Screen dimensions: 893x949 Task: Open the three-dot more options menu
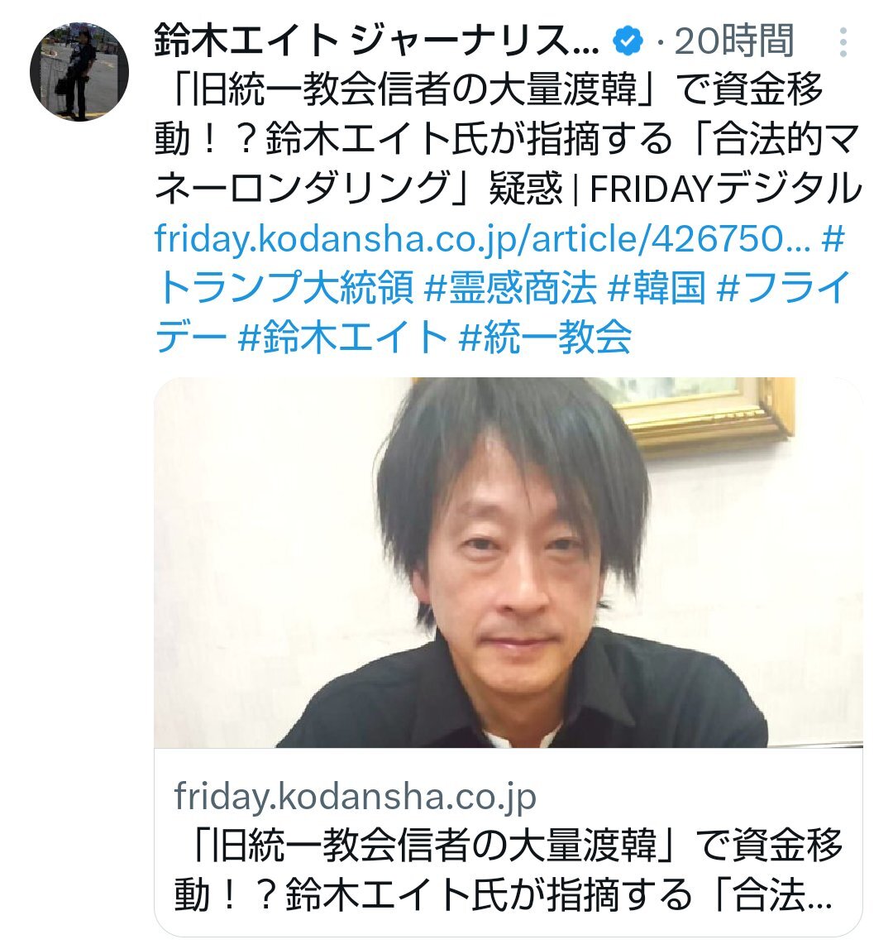[843, 42]
